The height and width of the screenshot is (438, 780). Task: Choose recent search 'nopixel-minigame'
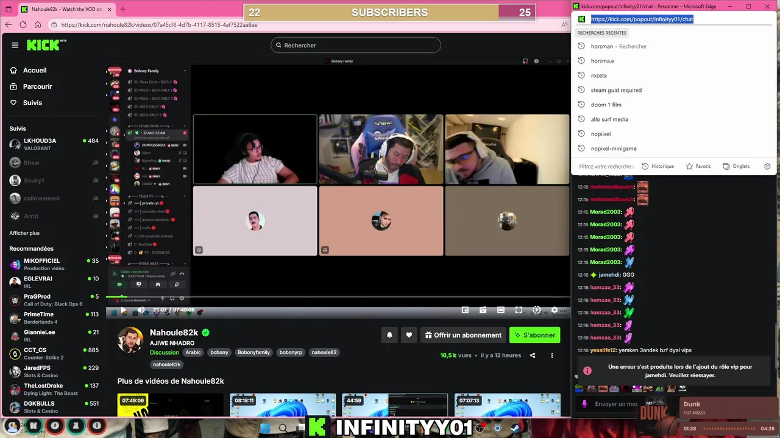click(x=674, y=148)
